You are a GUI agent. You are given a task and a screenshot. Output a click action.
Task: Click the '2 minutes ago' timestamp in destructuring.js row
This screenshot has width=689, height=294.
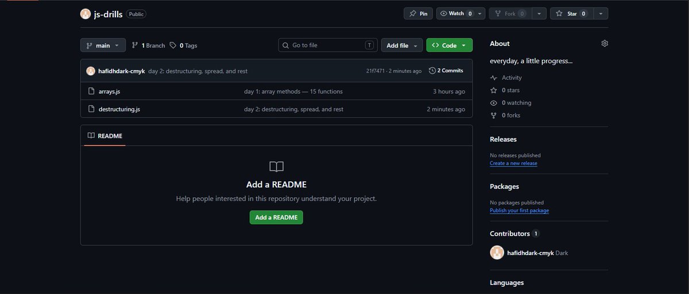[x=446, y=109]
